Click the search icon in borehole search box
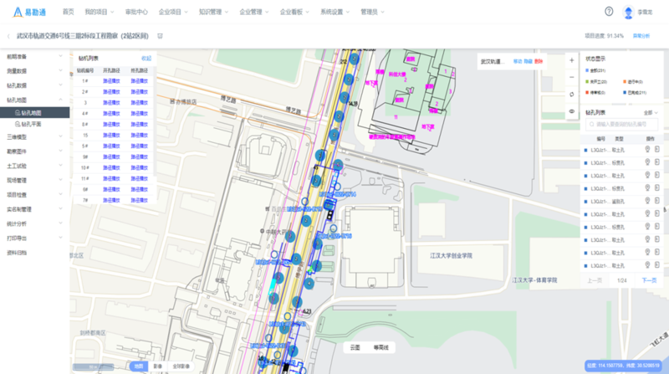The width and height of the screenshot is (669, 374). pos(592,124)
